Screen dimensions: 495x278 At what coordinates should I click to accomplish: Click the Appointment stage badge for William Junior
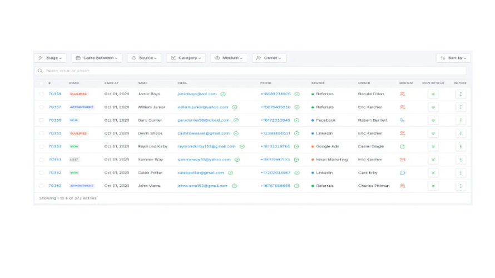coord(82,107)
